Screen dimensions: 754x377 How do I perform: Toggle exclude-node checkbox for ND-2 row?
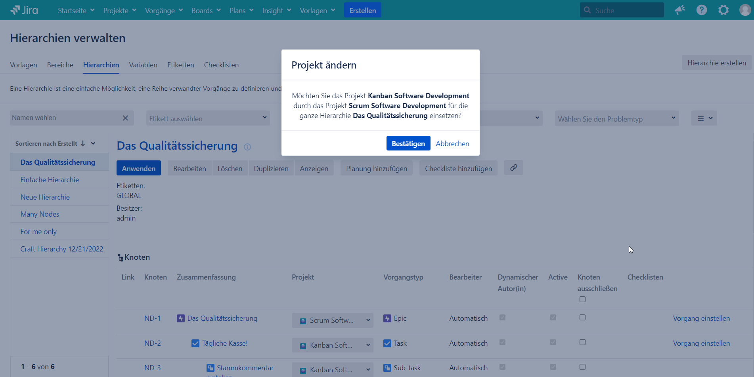[x=582, y=343]
